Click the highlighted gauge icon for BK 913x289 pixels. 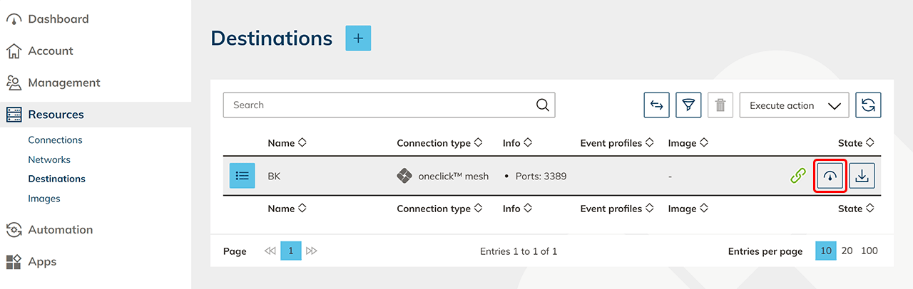pyautogui.click(x=830, y=176)
